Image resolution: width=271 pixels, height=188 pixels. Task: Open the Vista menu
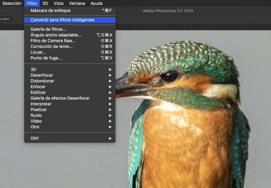(x=58, y=4)
